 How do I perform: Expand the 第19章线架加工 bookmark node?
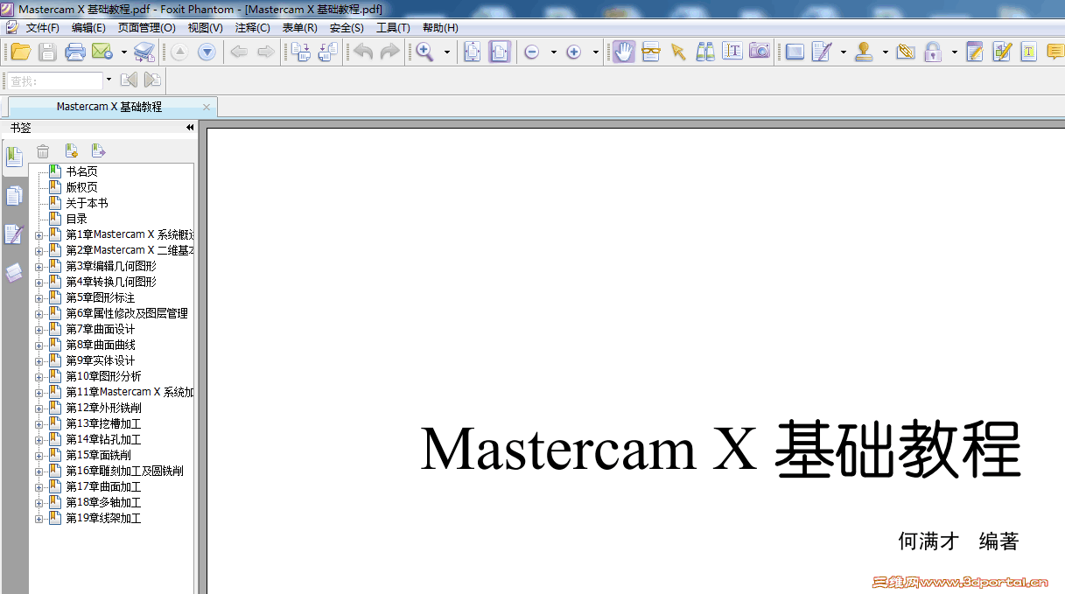pyautogui.click(x=39, y=519)
